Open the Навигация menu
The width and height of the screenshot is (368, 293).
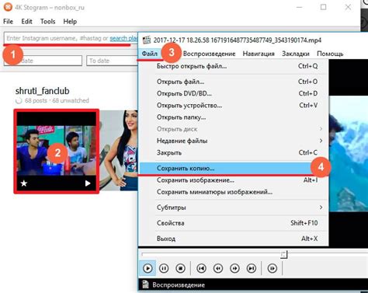pyautogui.click(x=259, y=54)
